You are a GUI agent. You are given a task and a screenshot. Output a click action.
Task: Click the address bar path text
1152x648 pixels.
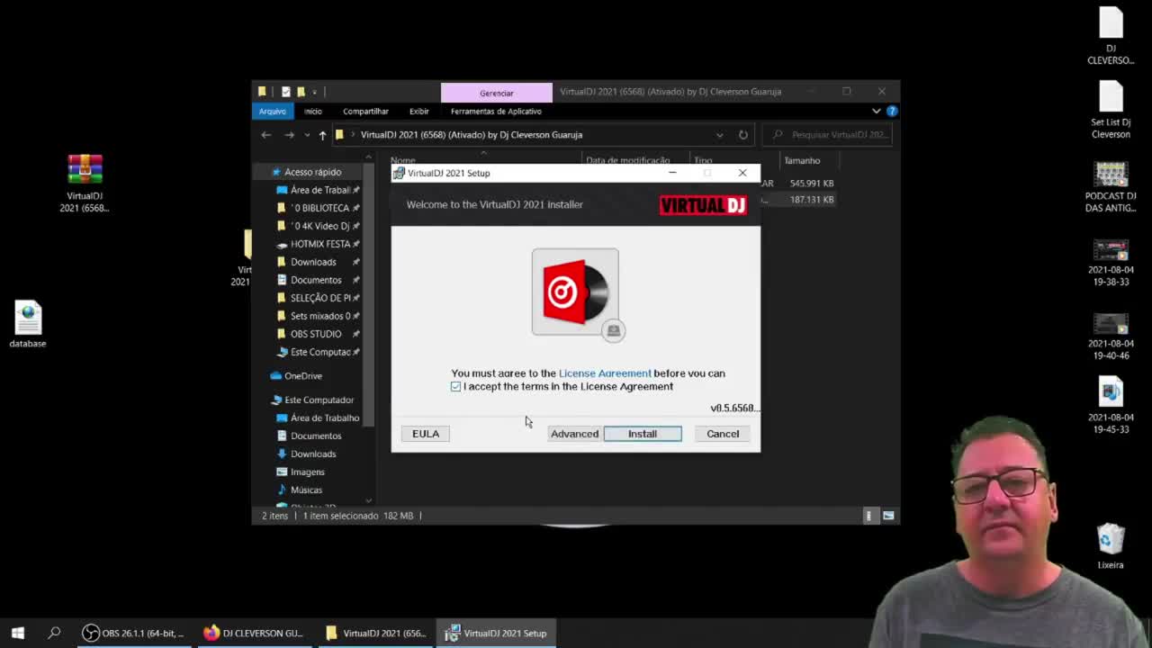point(472,135)
